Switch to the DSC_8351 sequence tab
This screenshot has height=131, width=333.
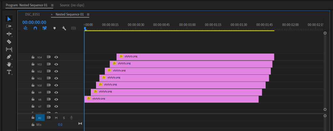[33, 15]
